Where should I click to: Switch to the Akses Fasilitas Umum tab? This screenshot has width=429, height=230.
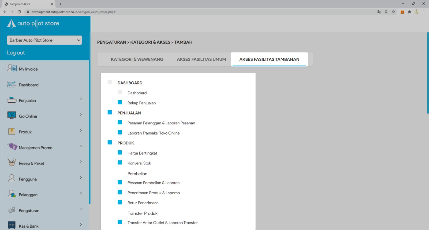coord(201,59)
